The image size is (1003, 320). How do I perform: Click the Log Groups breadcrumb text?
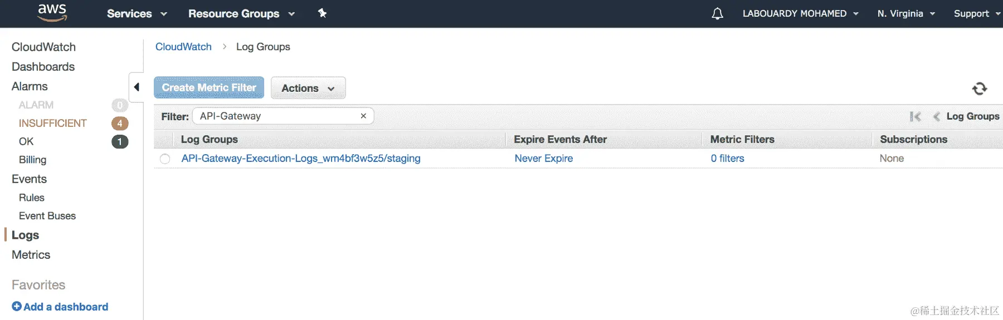tap(263, 47)
